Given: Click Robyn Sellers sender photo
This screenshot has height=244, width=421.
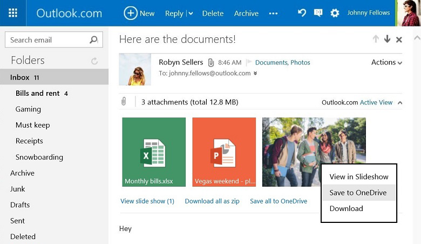Looking at the screenshot, I should pos(135,69).
